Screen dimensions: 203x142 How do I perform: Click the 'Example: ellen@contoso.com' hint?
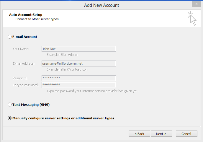click(x=67, y=69)
